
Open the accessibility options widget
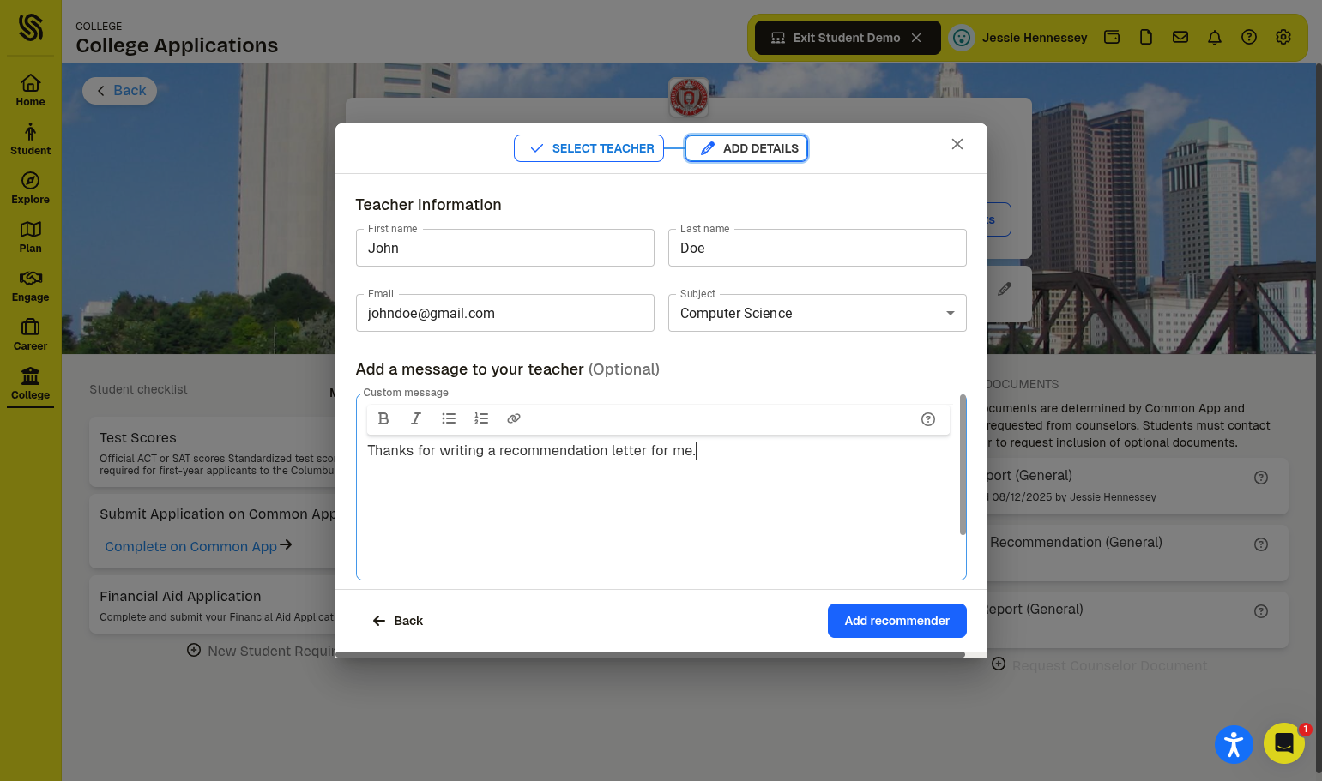1234,743
